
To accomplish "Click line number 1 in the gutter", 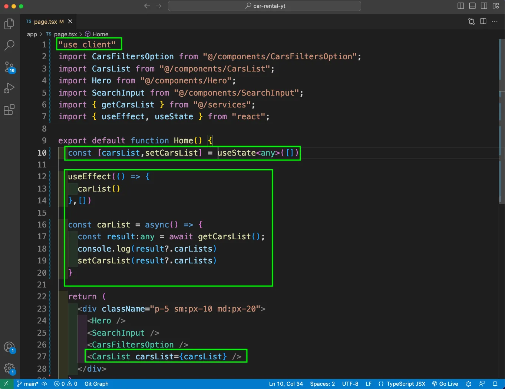I will coord(44,45).
